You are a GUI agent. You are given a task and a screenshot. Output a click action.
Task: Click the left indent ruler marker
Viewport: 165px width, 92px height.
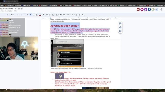point(51,18)
